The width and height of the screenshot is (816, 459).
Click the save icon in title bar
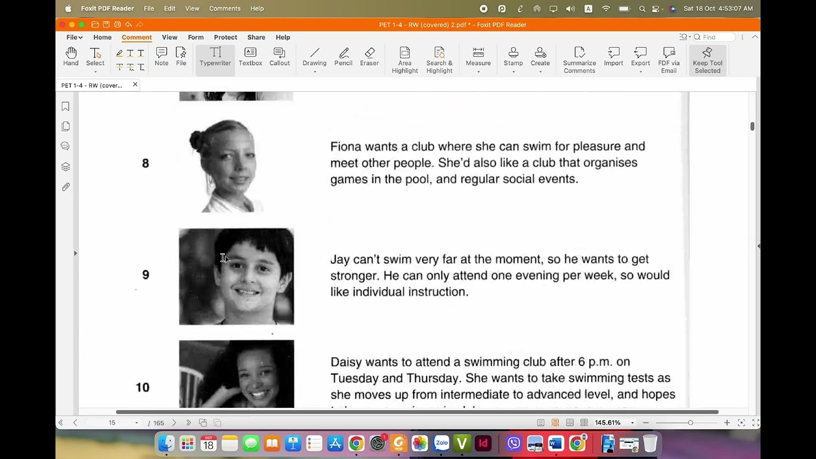pyautogui.click(x=106, y=24)
